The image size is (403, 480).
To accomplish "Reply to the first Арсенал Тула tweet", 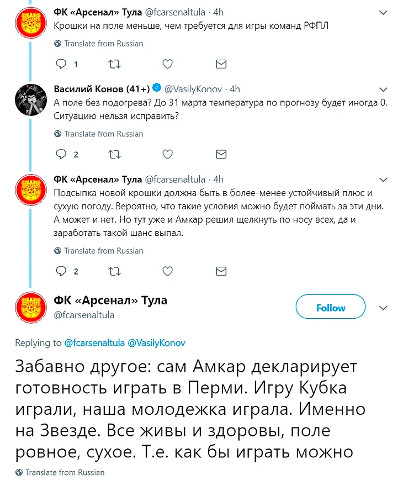I will 61,64.
